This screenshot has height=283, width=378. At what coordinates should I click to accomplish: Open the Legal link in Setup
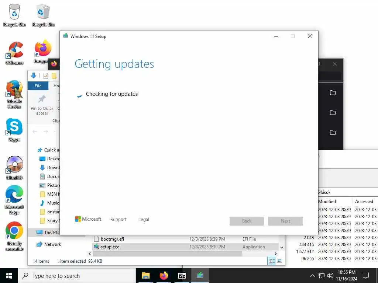(144, 220)
